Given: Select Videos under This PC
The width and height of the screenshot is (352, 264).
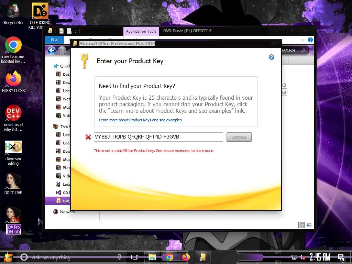Looking at the screenshot, I should pyautogui.click(x=63, y=176).
